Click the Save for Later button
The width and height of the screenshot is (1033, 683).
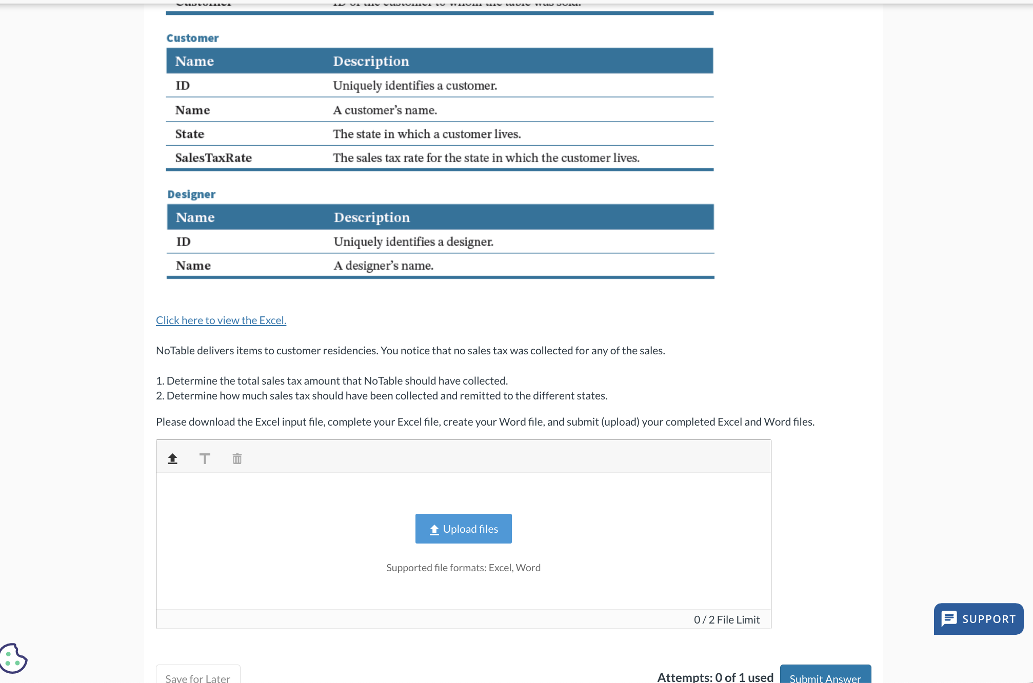coord(197,678)
